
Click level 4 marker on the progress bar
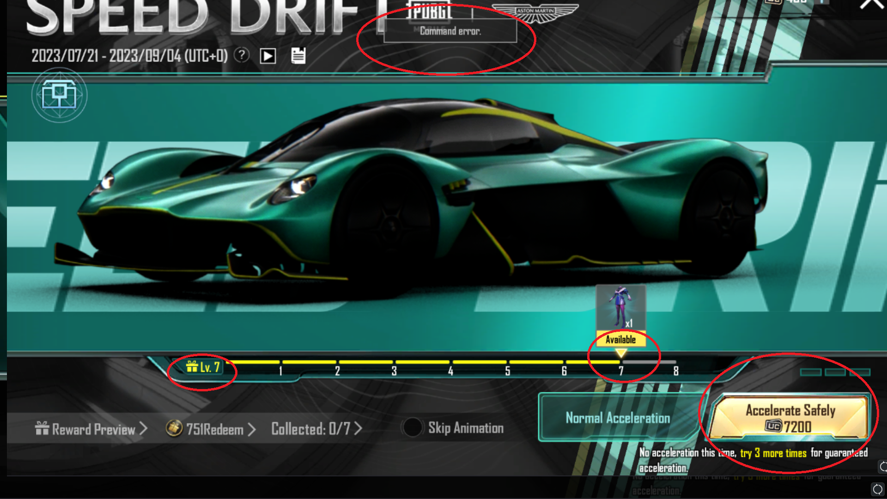tap(450, 371)
